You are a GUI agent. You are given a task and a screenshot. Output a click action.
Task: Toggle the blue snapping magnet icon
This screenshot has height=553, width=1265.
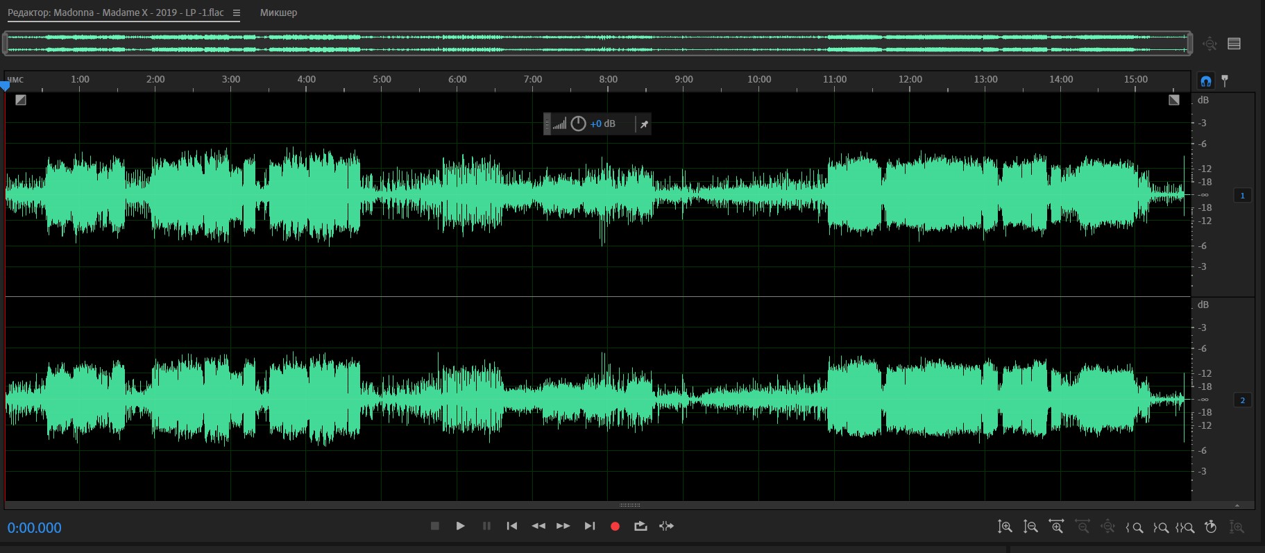coord(1206,81)
